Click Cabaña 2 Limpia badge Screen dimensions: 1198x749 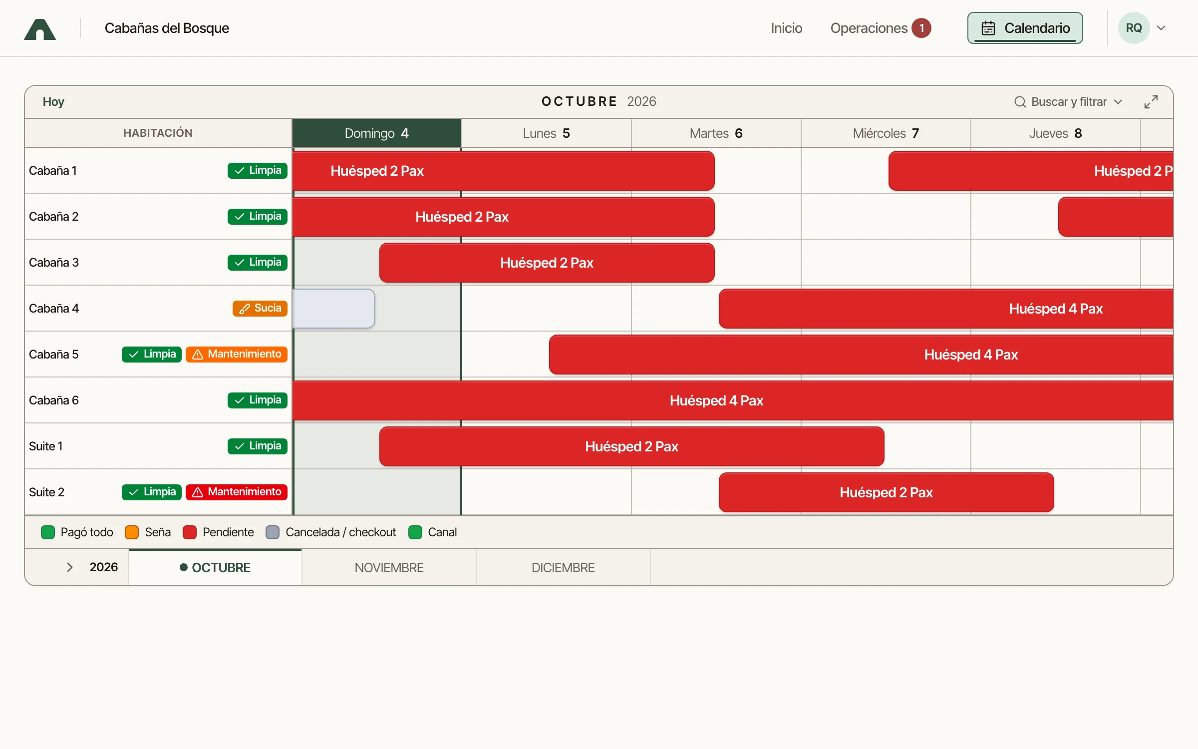pyautogui.click(x=258, y=216)
